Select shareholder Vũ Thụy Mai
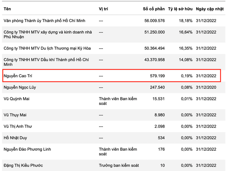The width and height of the screenshot is (226, 171). [15, 115]
